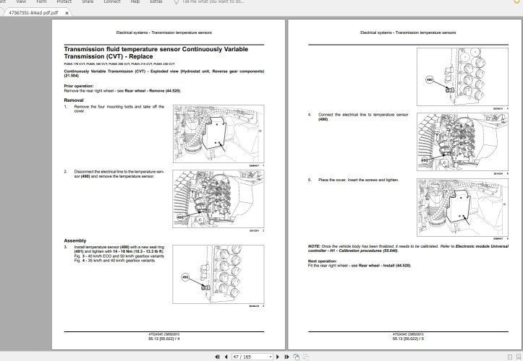Click figure 2 showing sensor 490 disconnect

pyautogui.click(x=218, y=199)
